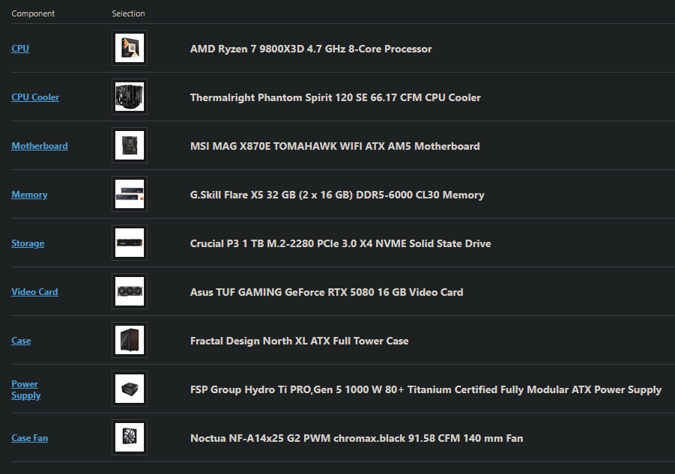Select Thermalright Phantom Spirit 120 SE name
675x474 pixels.
click(x=336, y=97)
